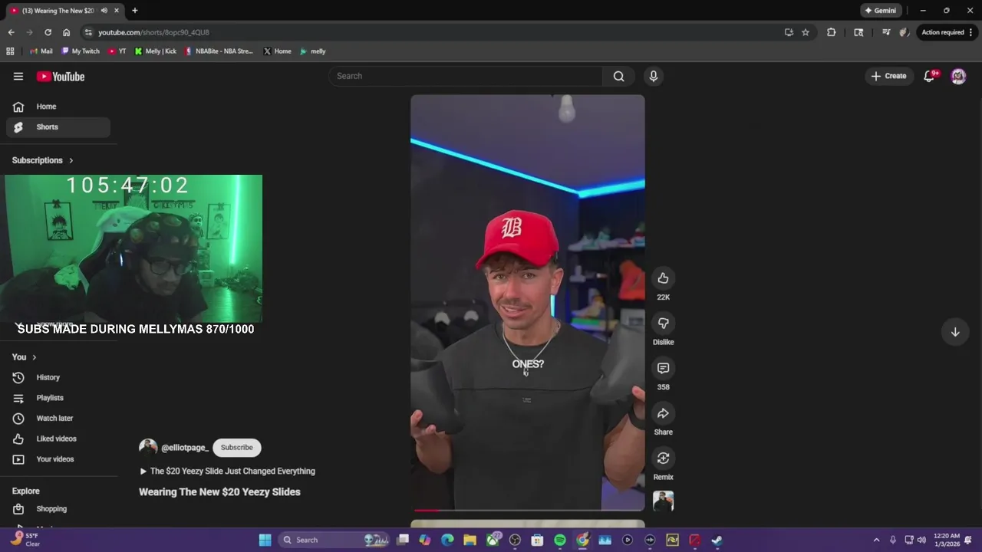Focus the YouTube search box
The height and width of the screenshot is (552, 982).
(x=466, y=76)
